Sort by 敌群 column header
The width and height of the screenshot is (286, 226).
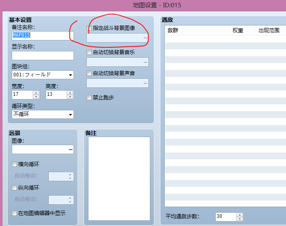198,30
